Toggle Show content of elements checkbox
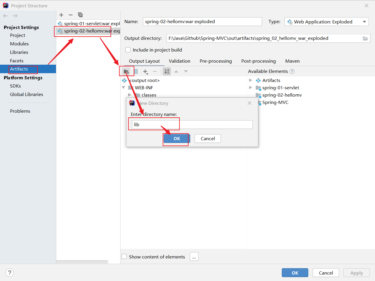Screen dimensions: 375x281 [x=124, y=257]
